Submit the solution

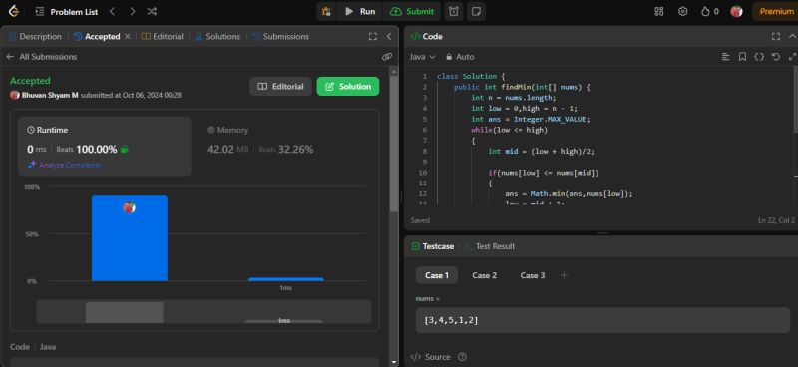(412, 11)
